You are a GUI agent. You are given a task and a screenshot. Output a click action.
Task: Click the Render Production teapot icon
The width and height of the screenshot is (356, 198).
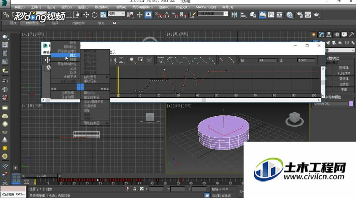pyautogui.click(x=317, y=14)
